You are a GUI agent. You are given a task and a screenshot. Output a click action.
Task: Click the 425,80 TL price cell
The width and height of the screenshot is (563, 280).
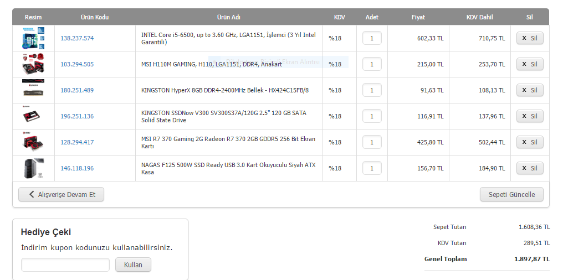430,142
